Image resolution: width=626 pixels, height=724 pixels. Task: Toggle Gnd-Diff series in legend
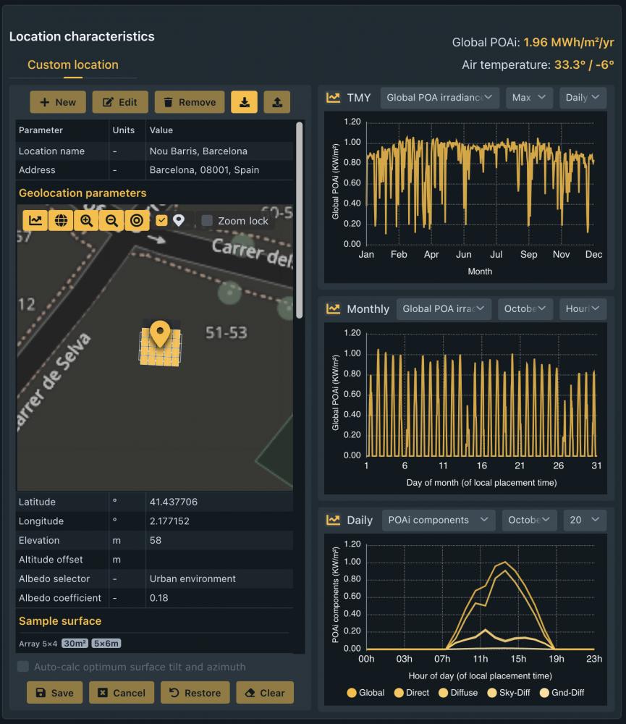(562, 693)
